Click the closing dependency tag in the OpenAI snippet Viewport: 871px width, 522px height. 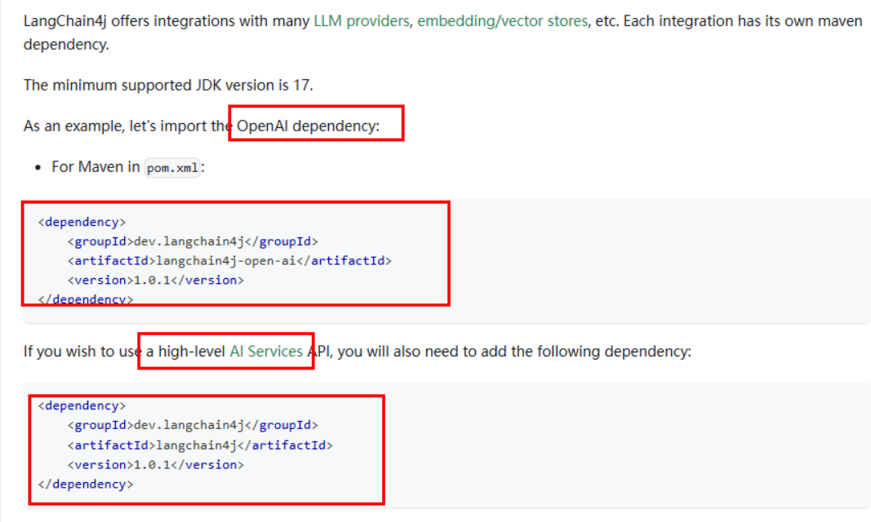pos(86,299)
